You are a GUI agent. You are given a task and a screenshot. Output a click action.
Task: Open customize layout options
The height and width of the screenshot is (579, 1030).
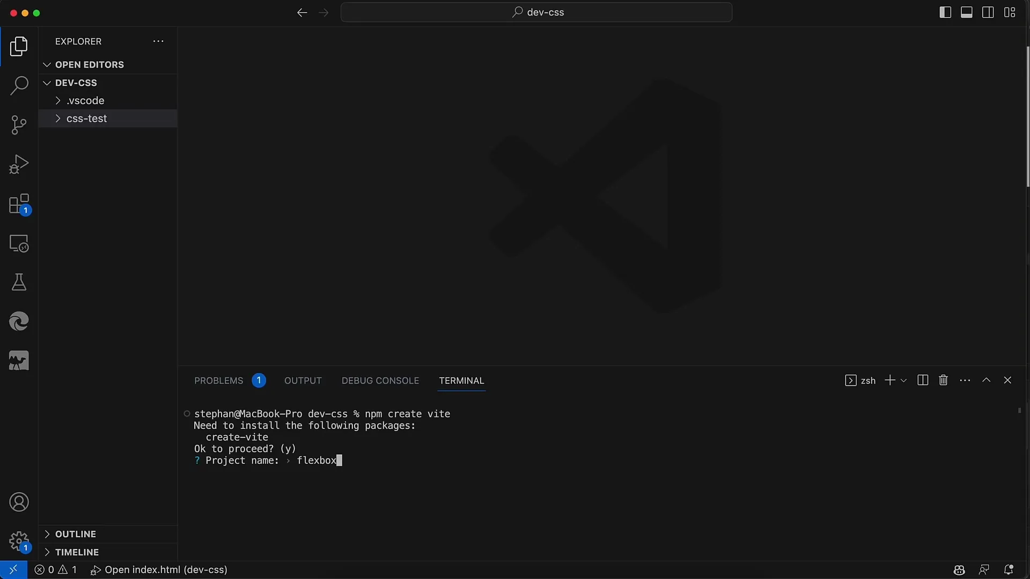[x=1010, y=12]
